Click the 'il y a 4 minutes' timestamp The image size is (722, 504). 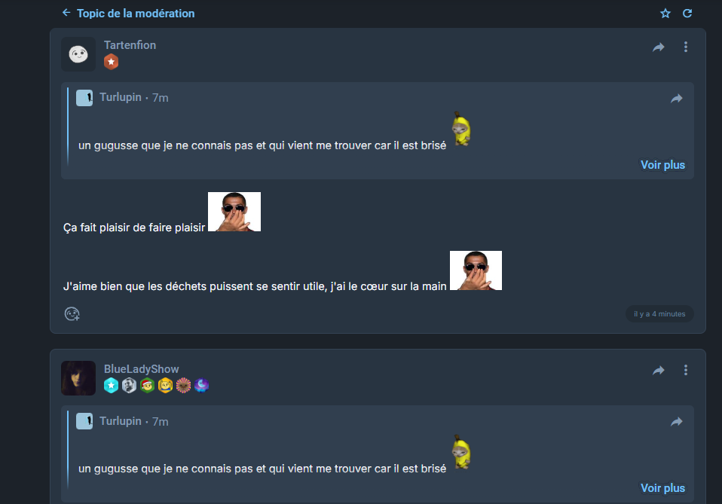click(x=659, y=314)
